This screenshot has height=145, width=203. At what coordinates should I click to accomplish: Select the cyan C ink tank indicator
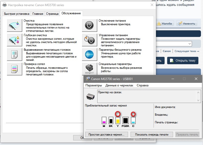click(x=133, y=120)
